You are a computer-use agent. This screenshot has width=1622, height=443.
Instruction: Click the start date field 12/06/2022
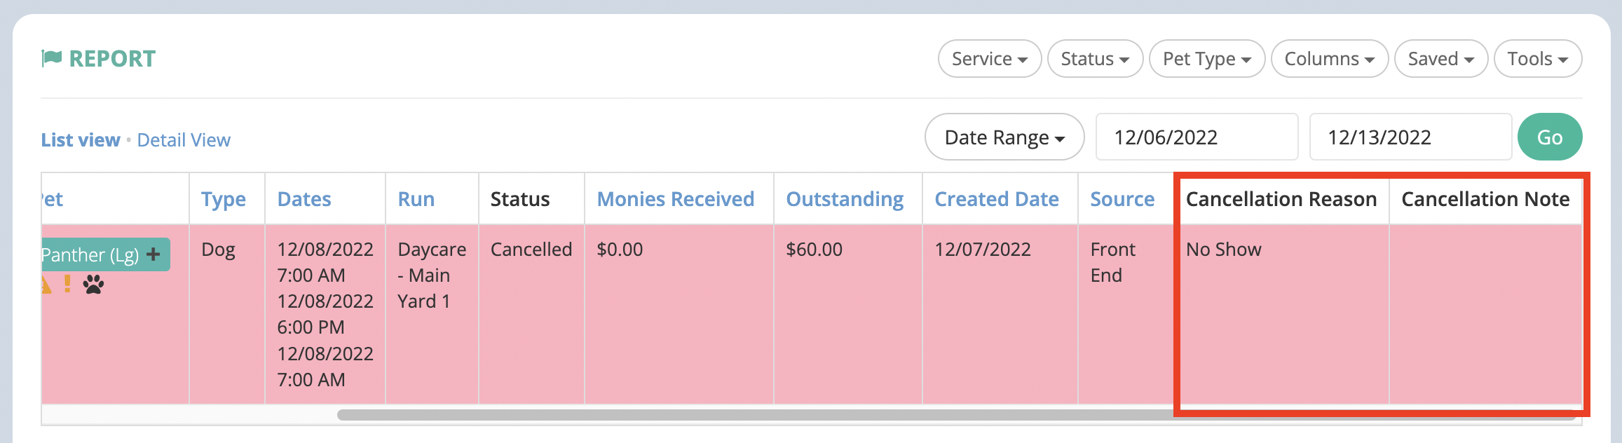[x=1197, y=137]
